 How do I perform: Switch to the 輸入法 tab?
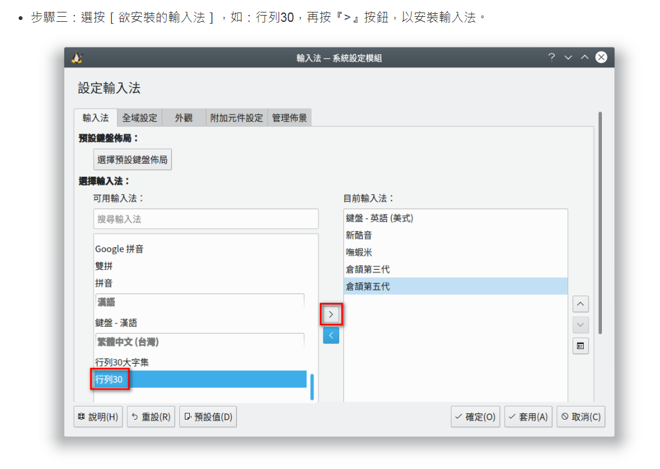[96, 117]
